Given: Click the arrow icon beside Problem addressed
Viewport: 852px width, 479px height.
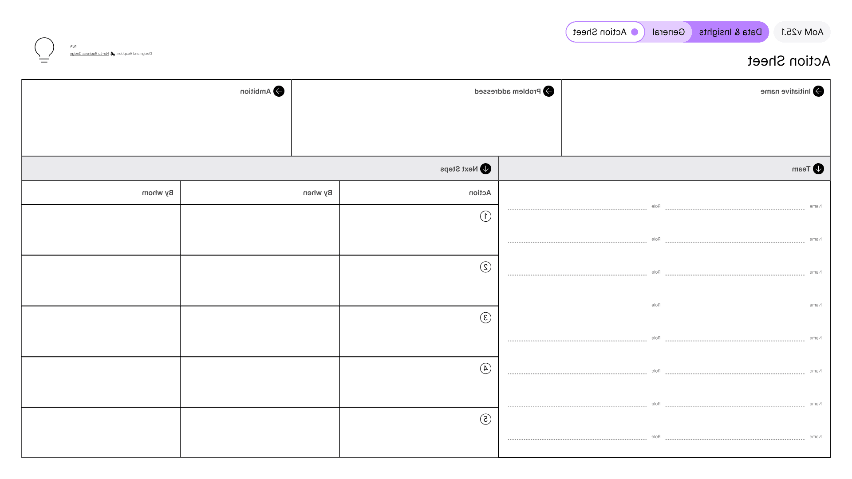Looking at the screenshot, I should tap(548, 91).
